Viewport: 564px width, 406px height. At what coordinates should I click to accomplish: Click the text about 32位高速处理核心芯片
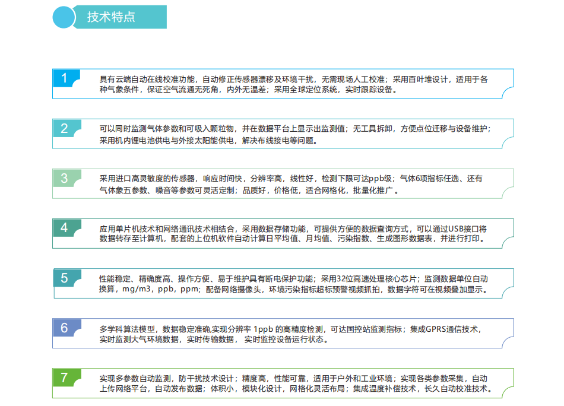click(x=293, y=284)
